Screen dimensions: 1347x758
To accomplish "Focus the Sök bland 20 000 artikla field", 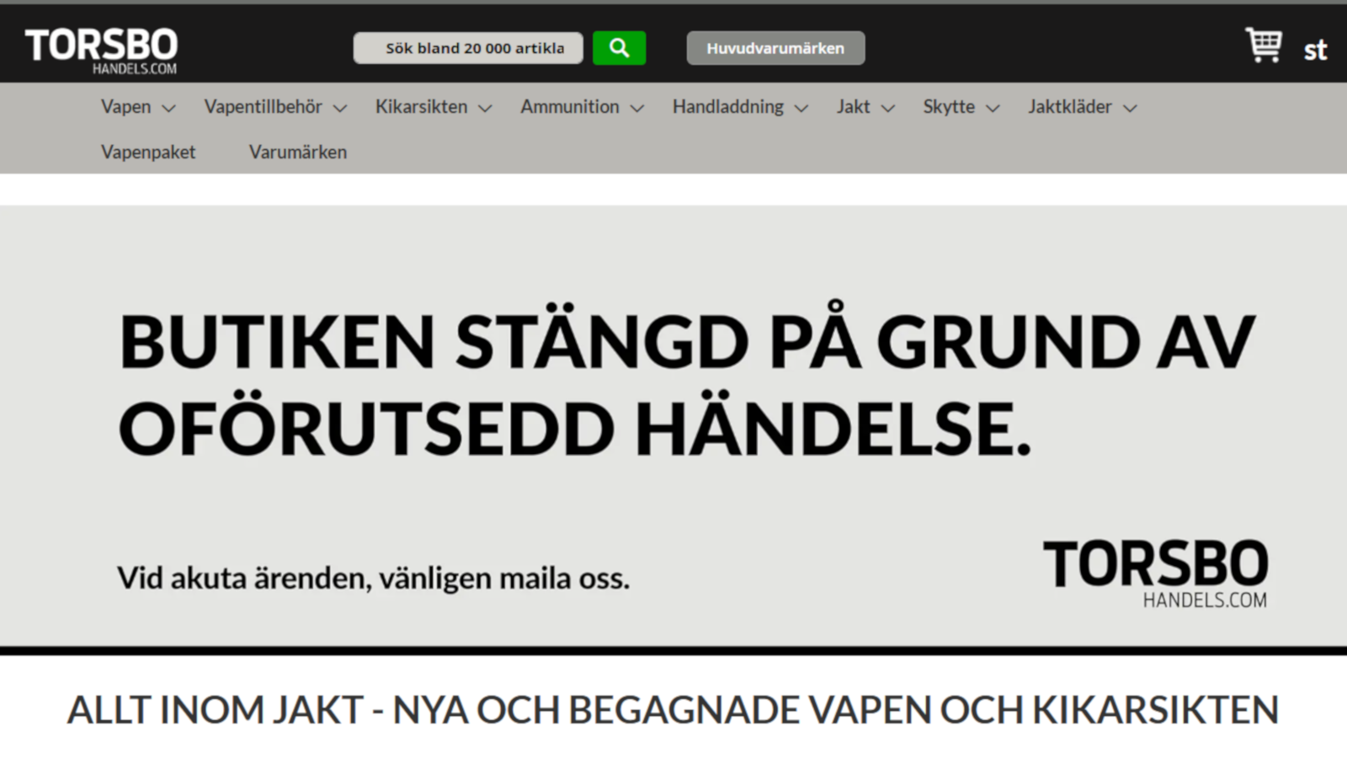I will click(x=468, y=48).
